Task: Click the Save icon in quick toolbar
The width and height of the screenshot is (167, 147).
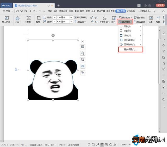Action: pyautogui.click(x=17, y=11)
